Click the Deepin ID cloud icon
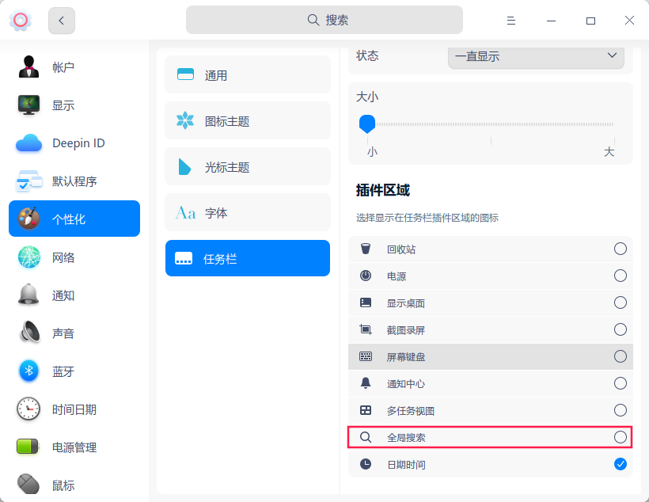 point(28,143)
